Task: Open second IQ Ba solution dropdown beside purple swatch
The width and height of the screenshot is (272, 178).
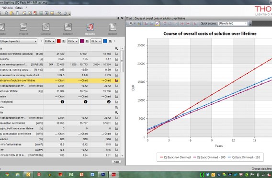Action: (73, 41)
